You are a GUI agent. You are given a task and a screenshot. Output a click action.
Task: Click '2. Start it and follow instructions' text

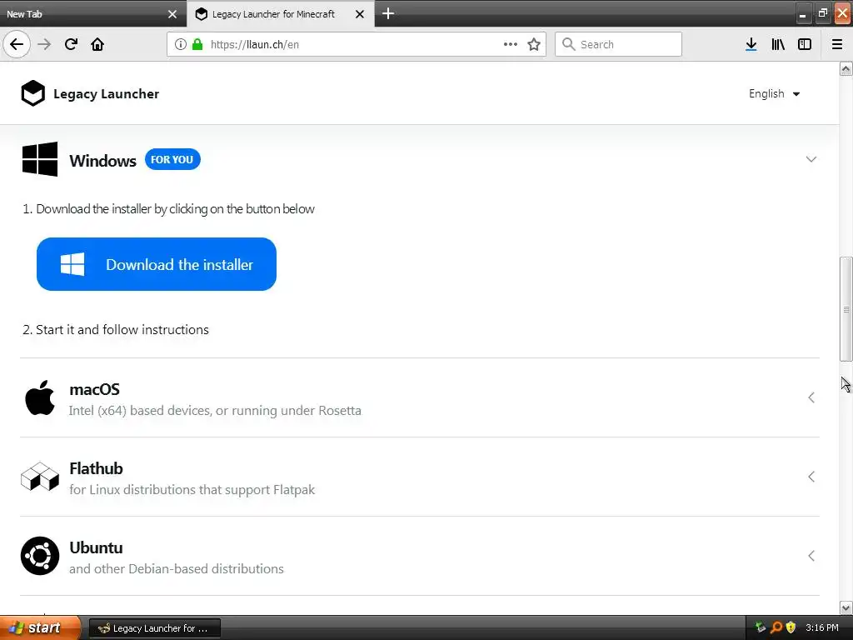(115, 329)
